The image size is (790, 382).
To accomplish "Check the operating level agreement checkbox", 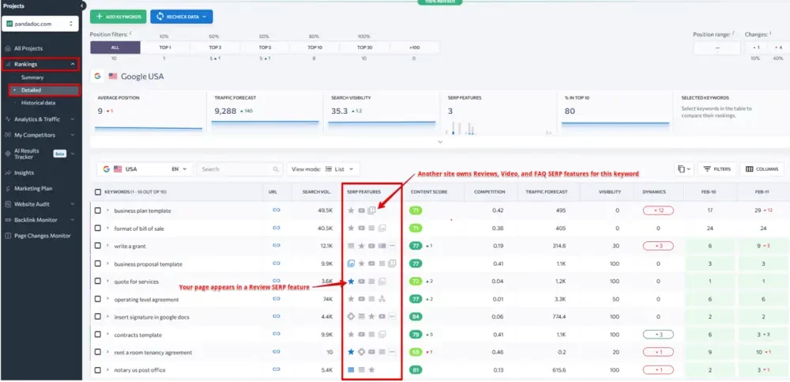I will pyautogui.click(x=98, y=299).
